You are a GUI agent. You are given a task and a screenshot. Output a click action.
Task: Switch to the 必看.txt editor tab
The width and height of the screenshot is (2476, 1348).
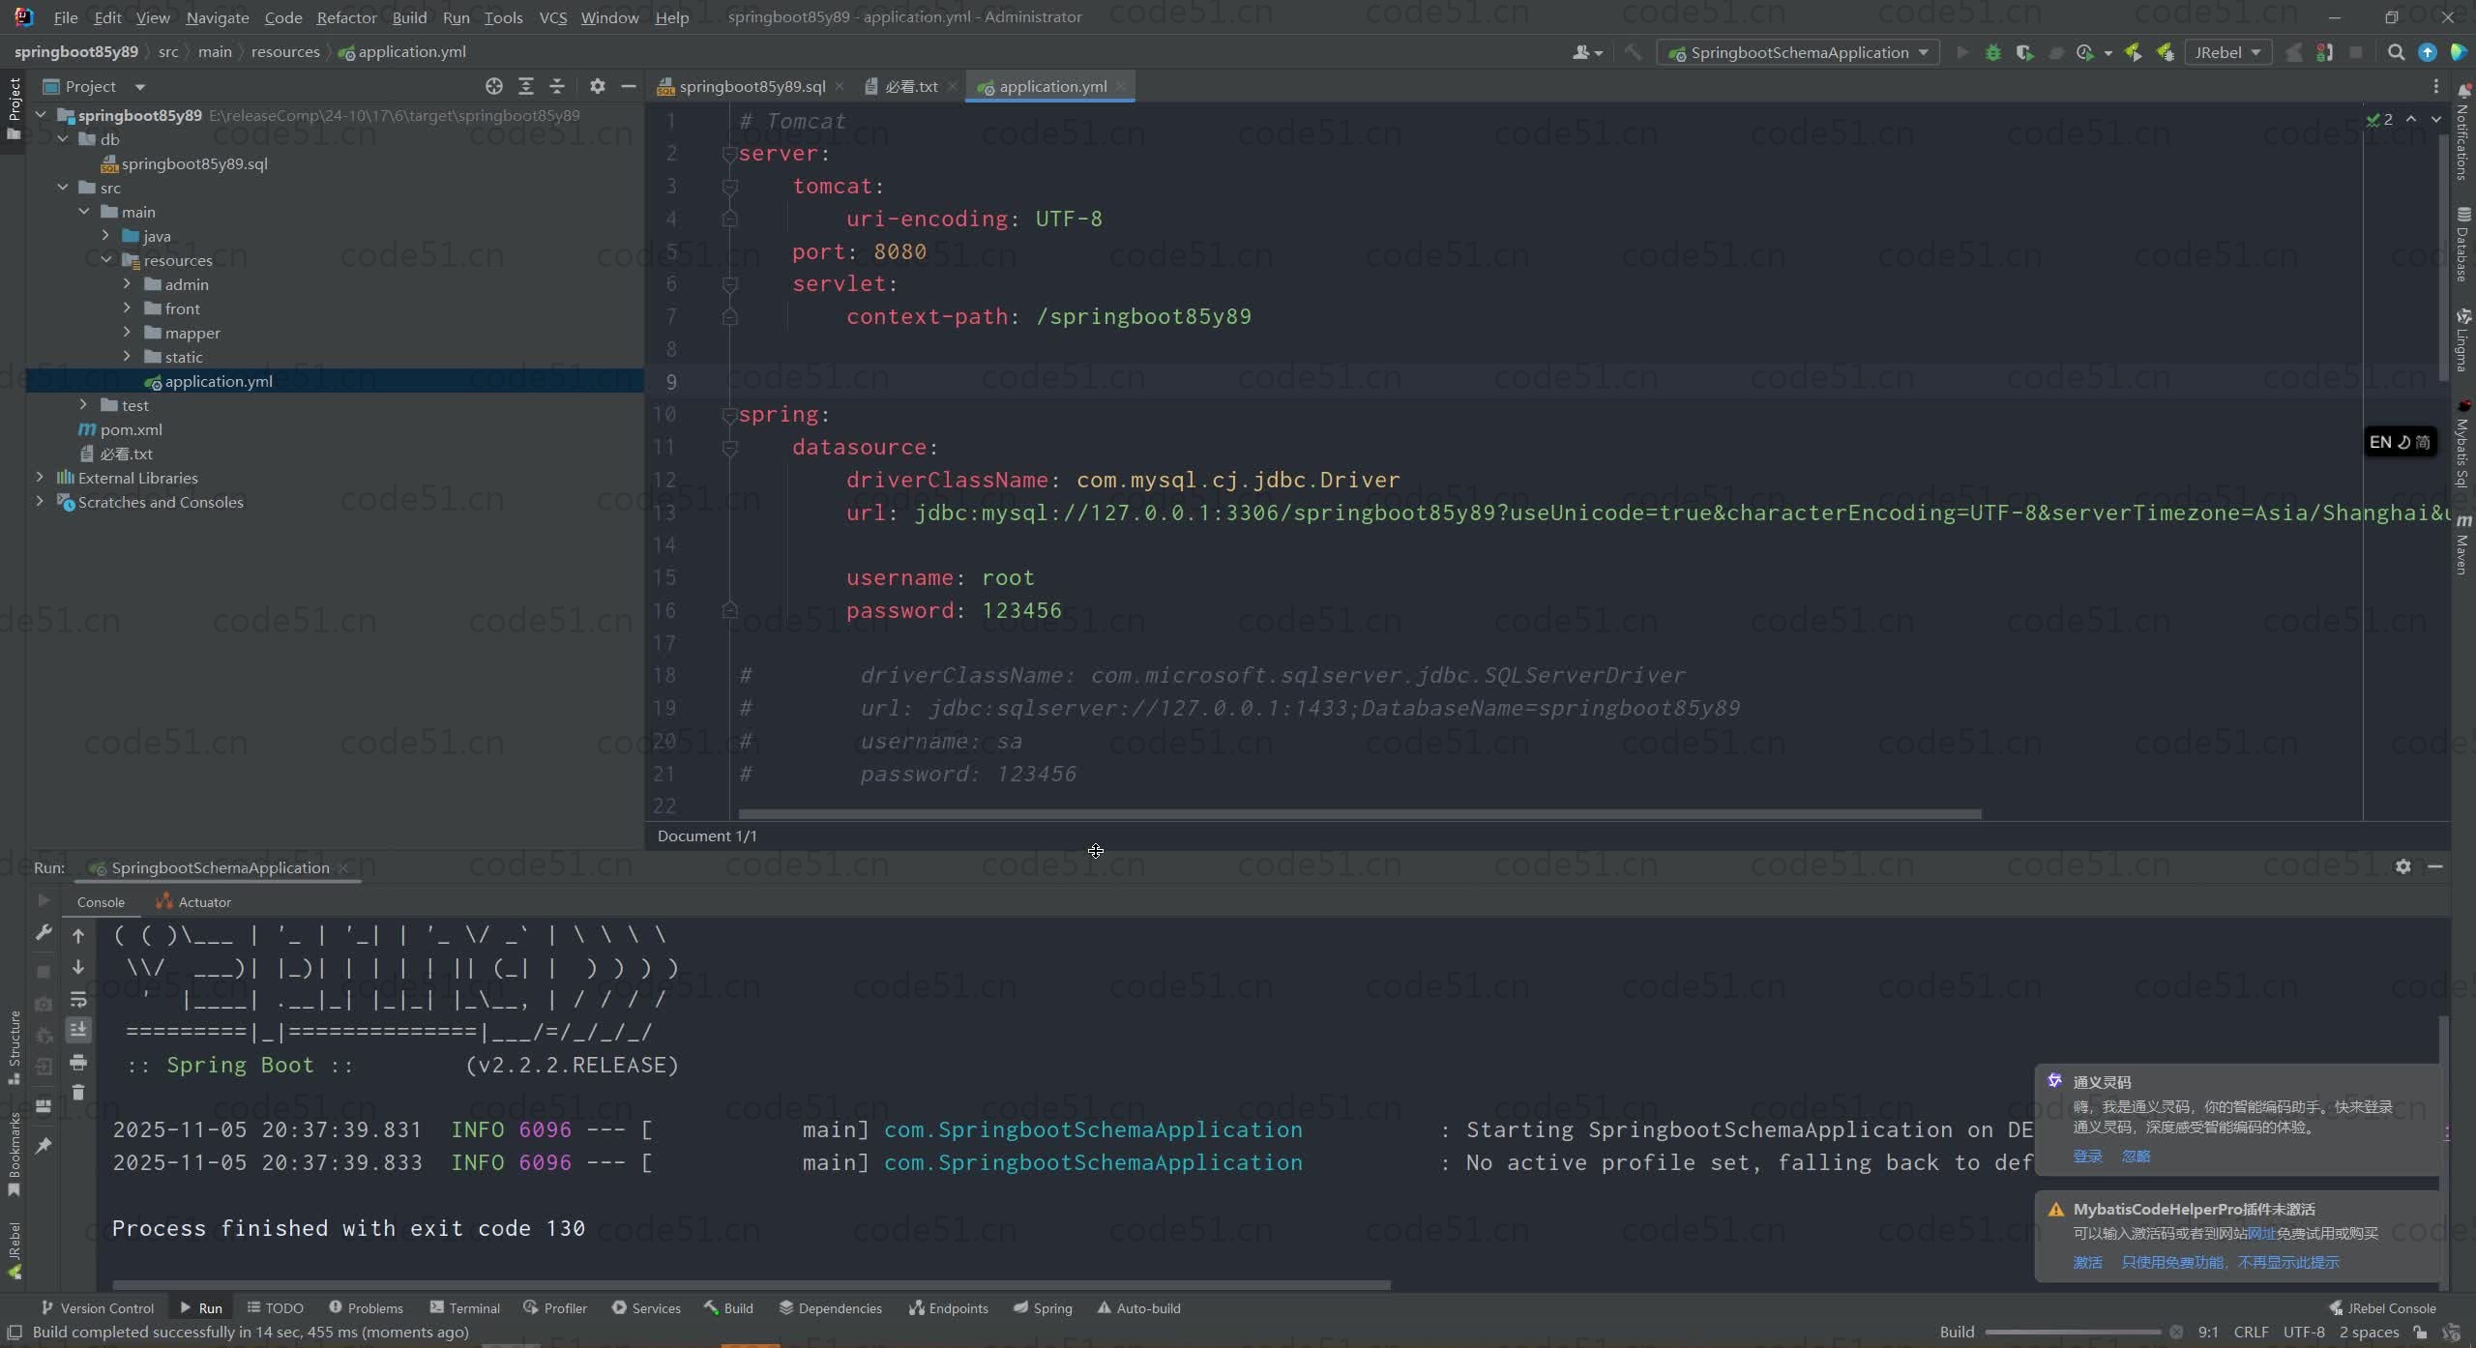coord(904,86)
